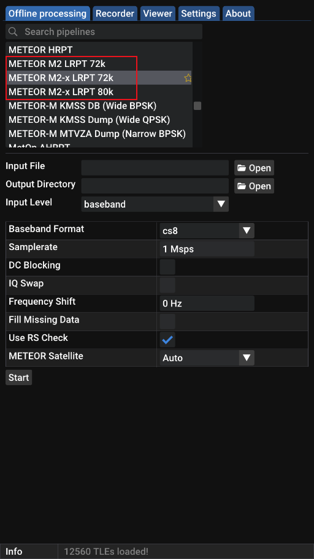Viewport: 314px width, 559px height.
Task: Go to the Settings tab
Action: click(x=199, y=14)
